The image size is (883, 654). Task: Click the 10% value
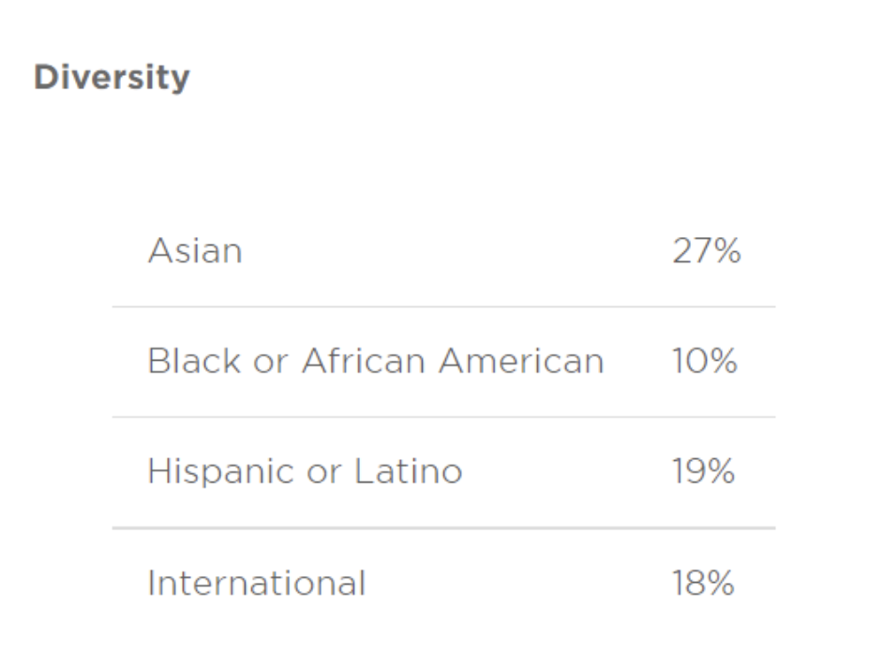[705, 361]
